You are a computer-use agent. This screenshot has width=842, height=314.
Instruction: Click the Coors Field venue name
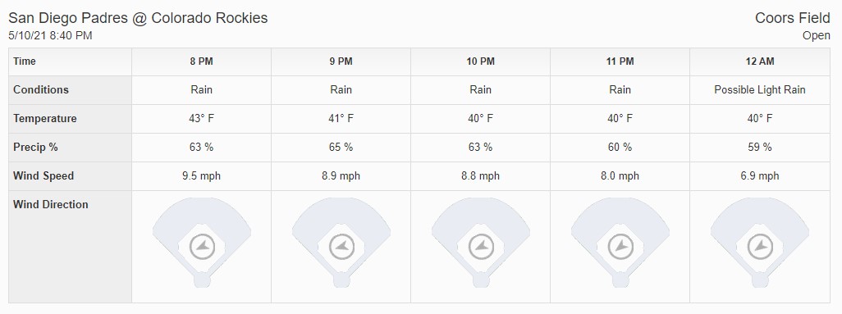(x=793, y=18)
